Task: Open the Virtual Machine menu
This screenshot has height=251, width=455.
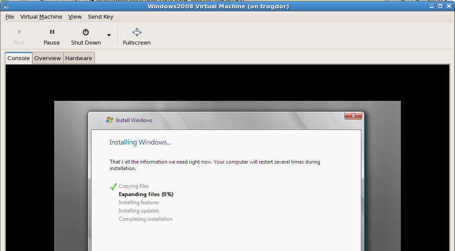Action: pos(41,17)
